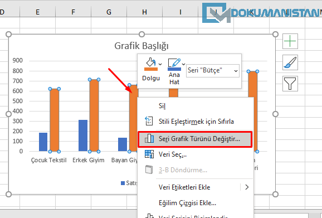Open the Chart Filters funnel button
Screen dimensions: 322x218
click(x=290, y=84)
